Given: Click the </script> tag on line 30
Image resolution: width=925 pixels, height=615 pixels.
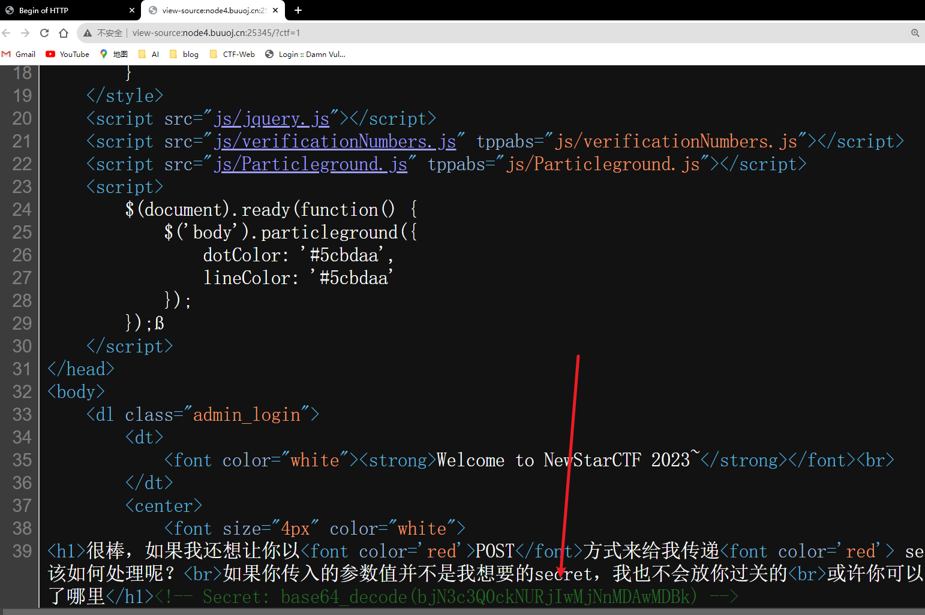Looking at the screenshot, I should coord(130,346).
